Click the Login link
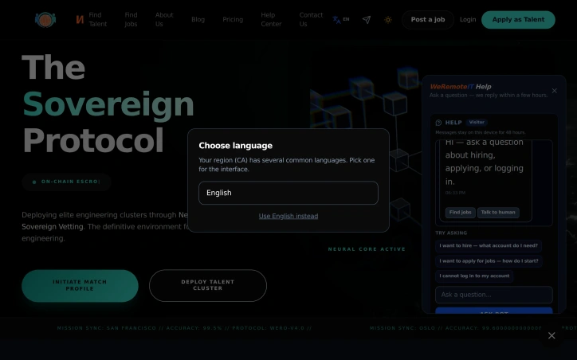 pos(468,19)
